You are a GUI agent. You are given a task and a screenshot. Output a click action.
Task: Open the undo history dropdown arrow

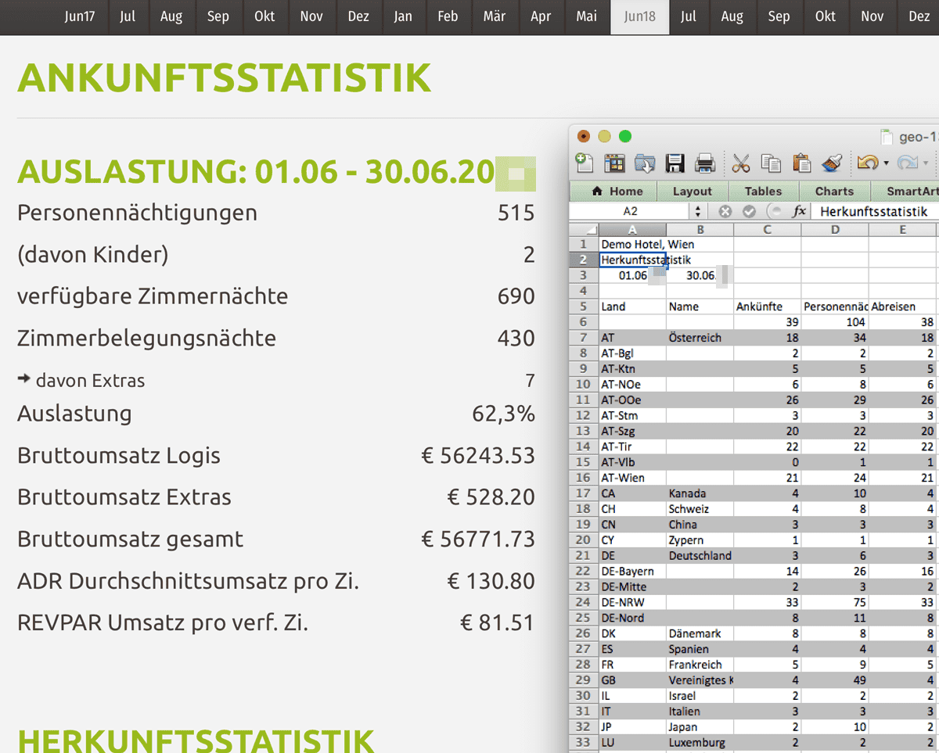point(886,163)
